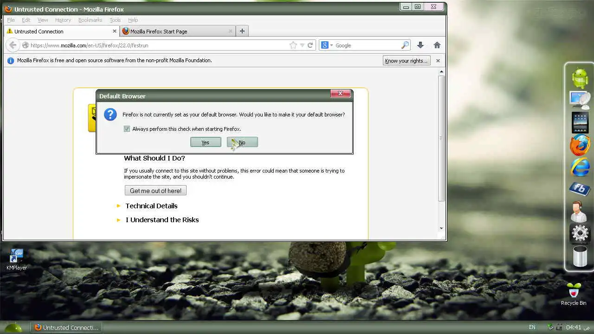
Task: Expand I Understand the Risks section
Action: pyautogui.click(x=162, y=220)
